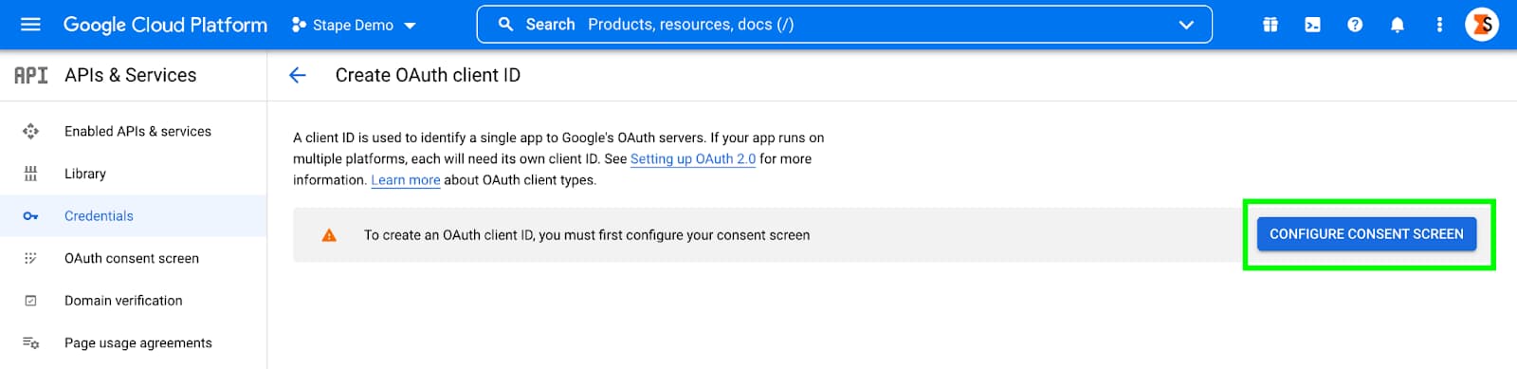Click the search magnifier icon

[505, 25]
